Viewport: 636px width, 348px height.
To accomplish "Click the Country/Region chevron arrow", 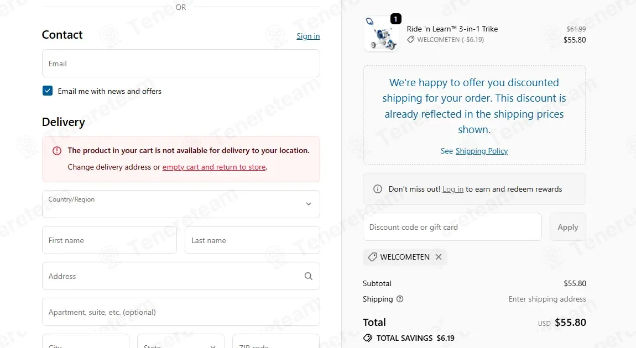I will click(309, 204).
